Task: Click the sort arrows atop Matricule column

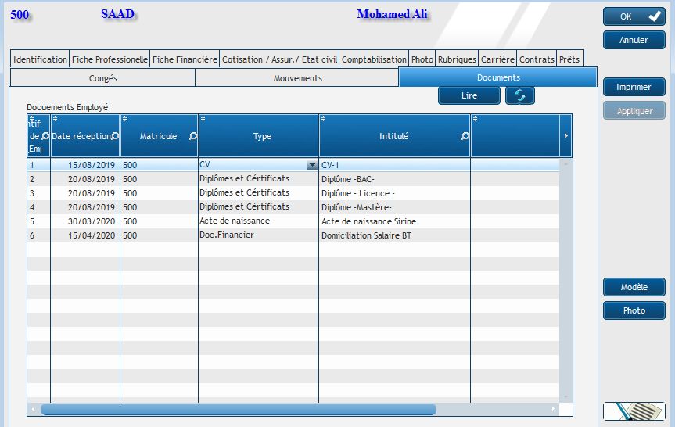Action: pyautogui.click(x=124, y=119)
